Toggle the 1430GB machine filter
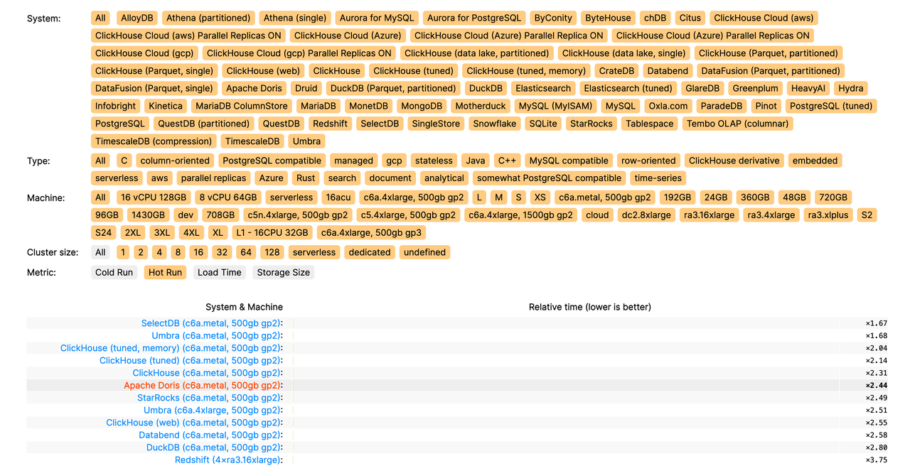This screenshot has width=910, height=466. (x=148, y=215)
